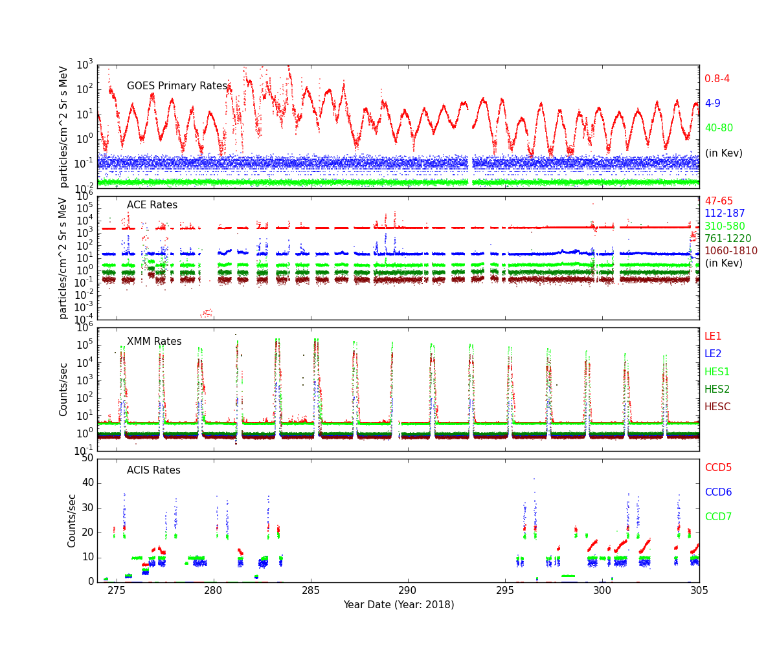Click the dark green 761-1220 legend entry

coord(728,239)
